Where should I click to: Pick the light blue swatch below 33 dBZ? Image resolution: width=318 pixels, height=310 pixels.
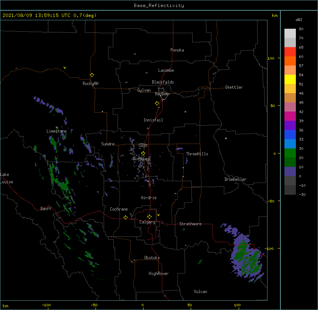[x=290, y=144]
